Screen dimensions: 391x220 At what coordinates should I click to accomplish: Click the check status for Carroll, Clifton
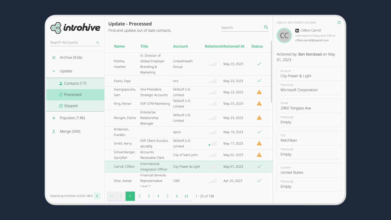[259, 166]
